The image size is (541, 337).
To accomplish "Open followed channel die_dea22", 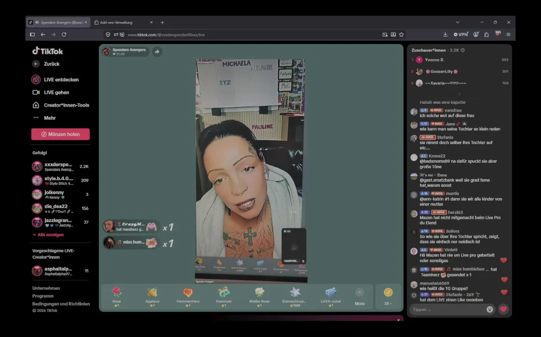I will (x=60, y=208).
